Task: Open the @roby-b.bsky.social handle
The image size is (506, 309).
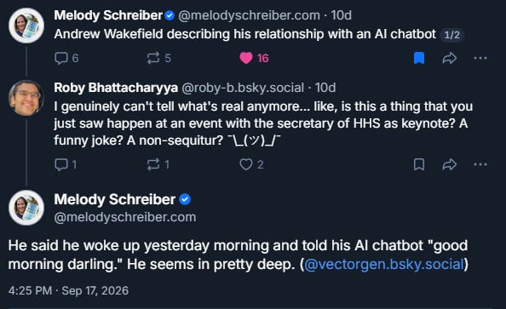Action: pyautogui.click(x=243, y=88)
